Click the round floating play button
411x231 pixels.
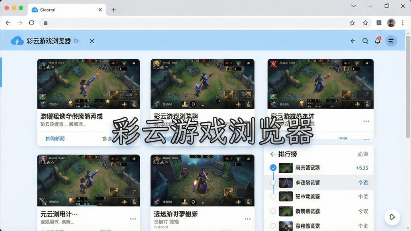click(x=392, y=217)
